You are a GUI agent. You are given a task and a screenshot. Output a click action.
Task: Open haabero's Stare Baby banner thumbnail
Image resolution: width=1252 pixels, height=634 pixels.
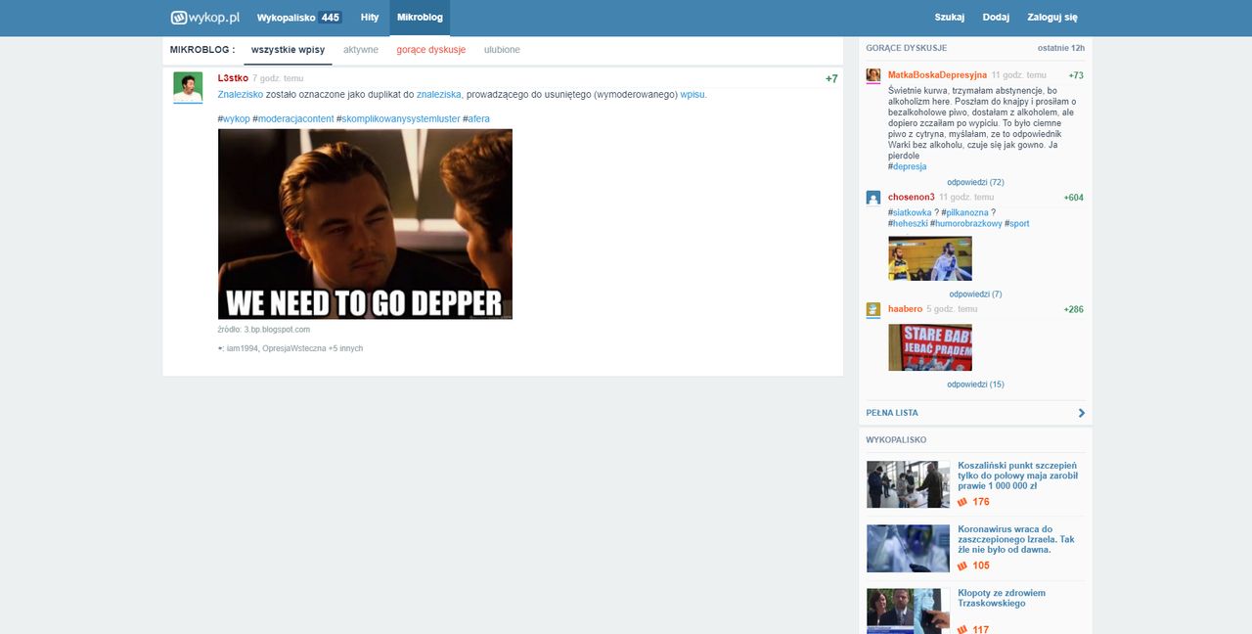(x=930, y=347)
